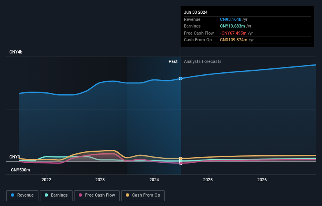Toggle the Cash From Op legend button
This screenshot has height=206, width=322.
tap(143, 195)
